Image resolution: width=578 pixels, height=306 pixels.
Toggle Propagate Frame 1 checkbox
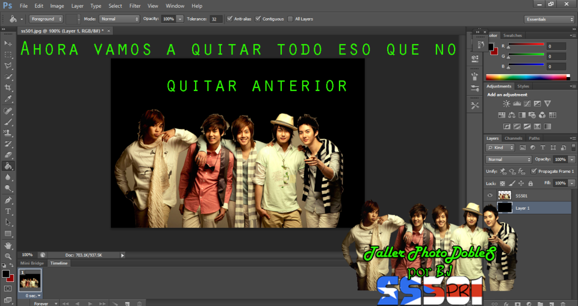[x=533, y=171]
